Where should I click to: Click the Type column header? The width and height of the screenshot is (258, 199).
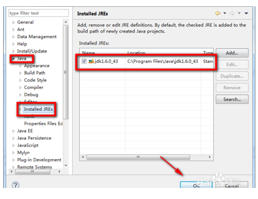(x=208, y=53)
